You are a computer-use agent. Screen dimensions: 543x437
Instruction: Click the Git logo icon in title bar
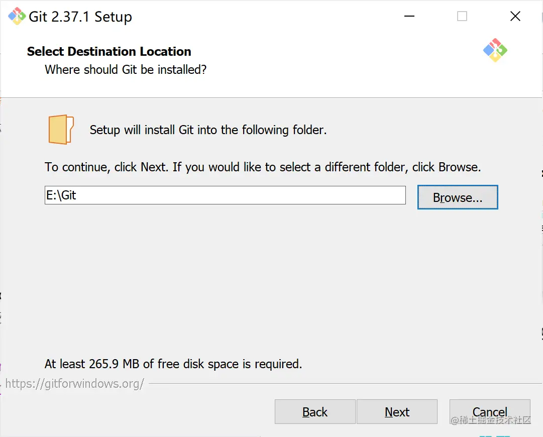point(17,16)
